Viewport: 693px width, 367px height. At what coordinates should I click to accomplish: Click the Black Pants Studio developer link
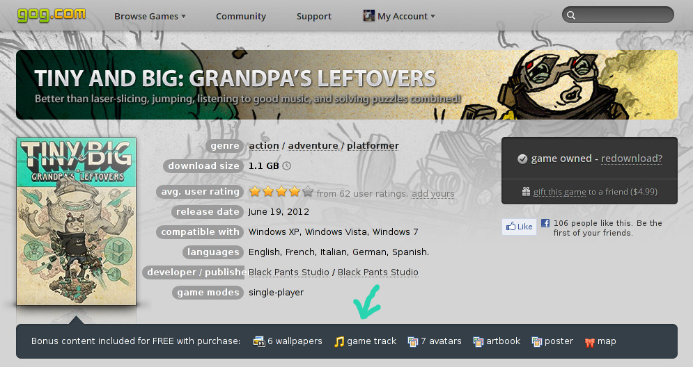point(288,272)
